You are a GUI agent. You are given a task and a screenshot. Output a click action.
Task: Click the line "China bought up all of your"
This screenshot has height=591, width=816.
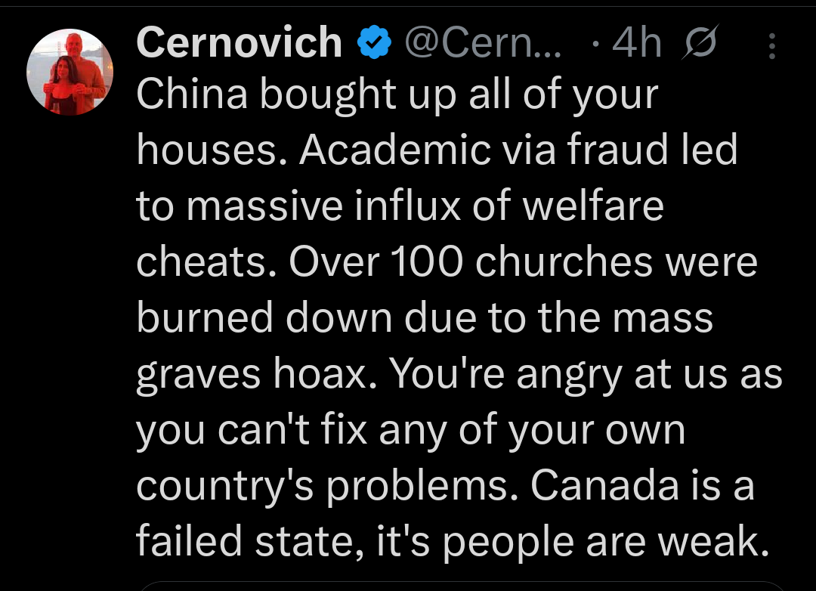[x=397, y=95]
